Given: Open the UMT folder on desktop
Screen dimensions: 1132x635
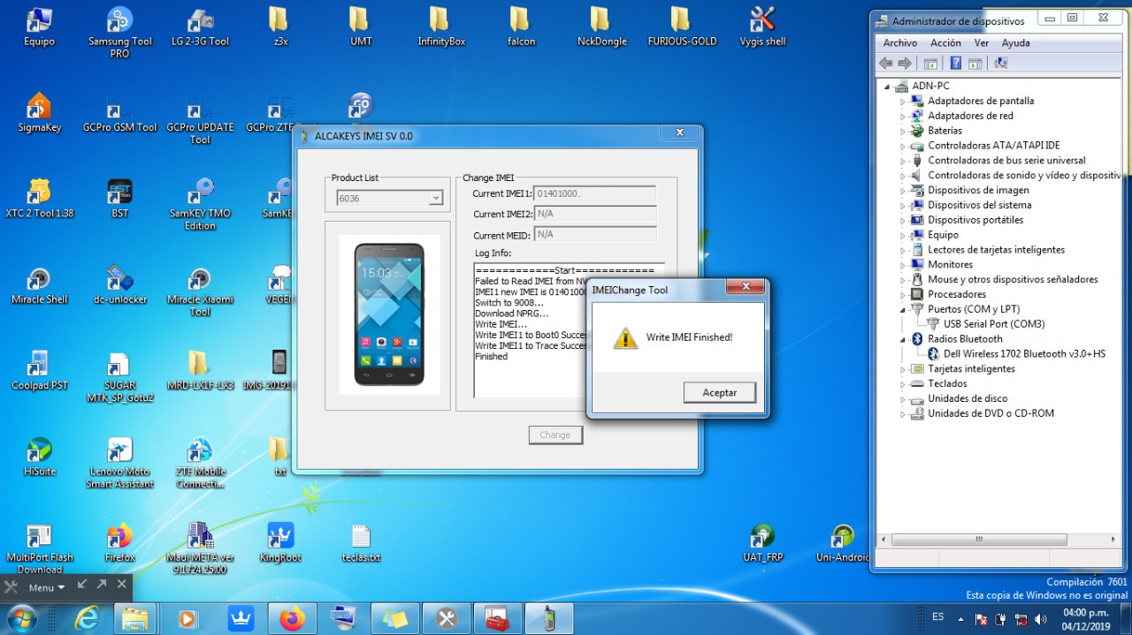Looking at the screenshot, I should (361, 26).
